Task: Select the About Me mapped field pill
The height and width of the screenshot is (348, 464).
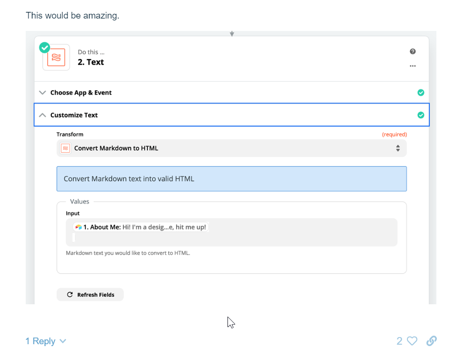Action: (140, 227)
